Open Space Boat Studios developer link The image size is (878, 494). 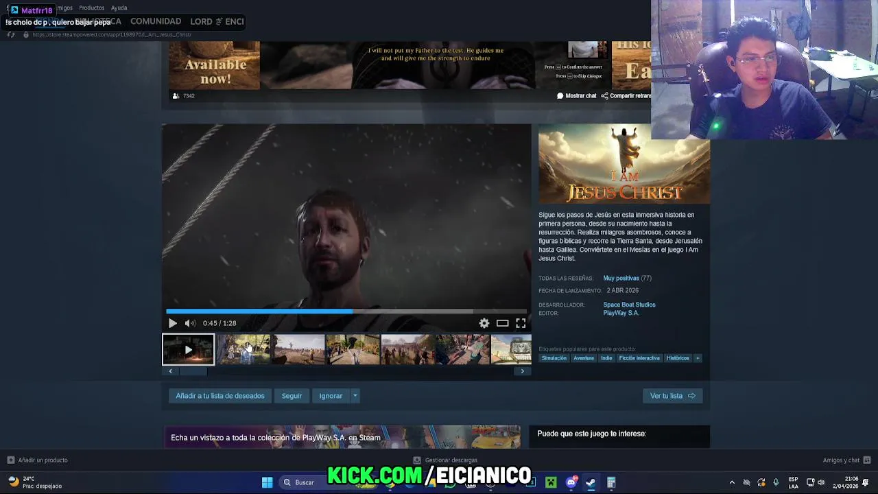629,305
